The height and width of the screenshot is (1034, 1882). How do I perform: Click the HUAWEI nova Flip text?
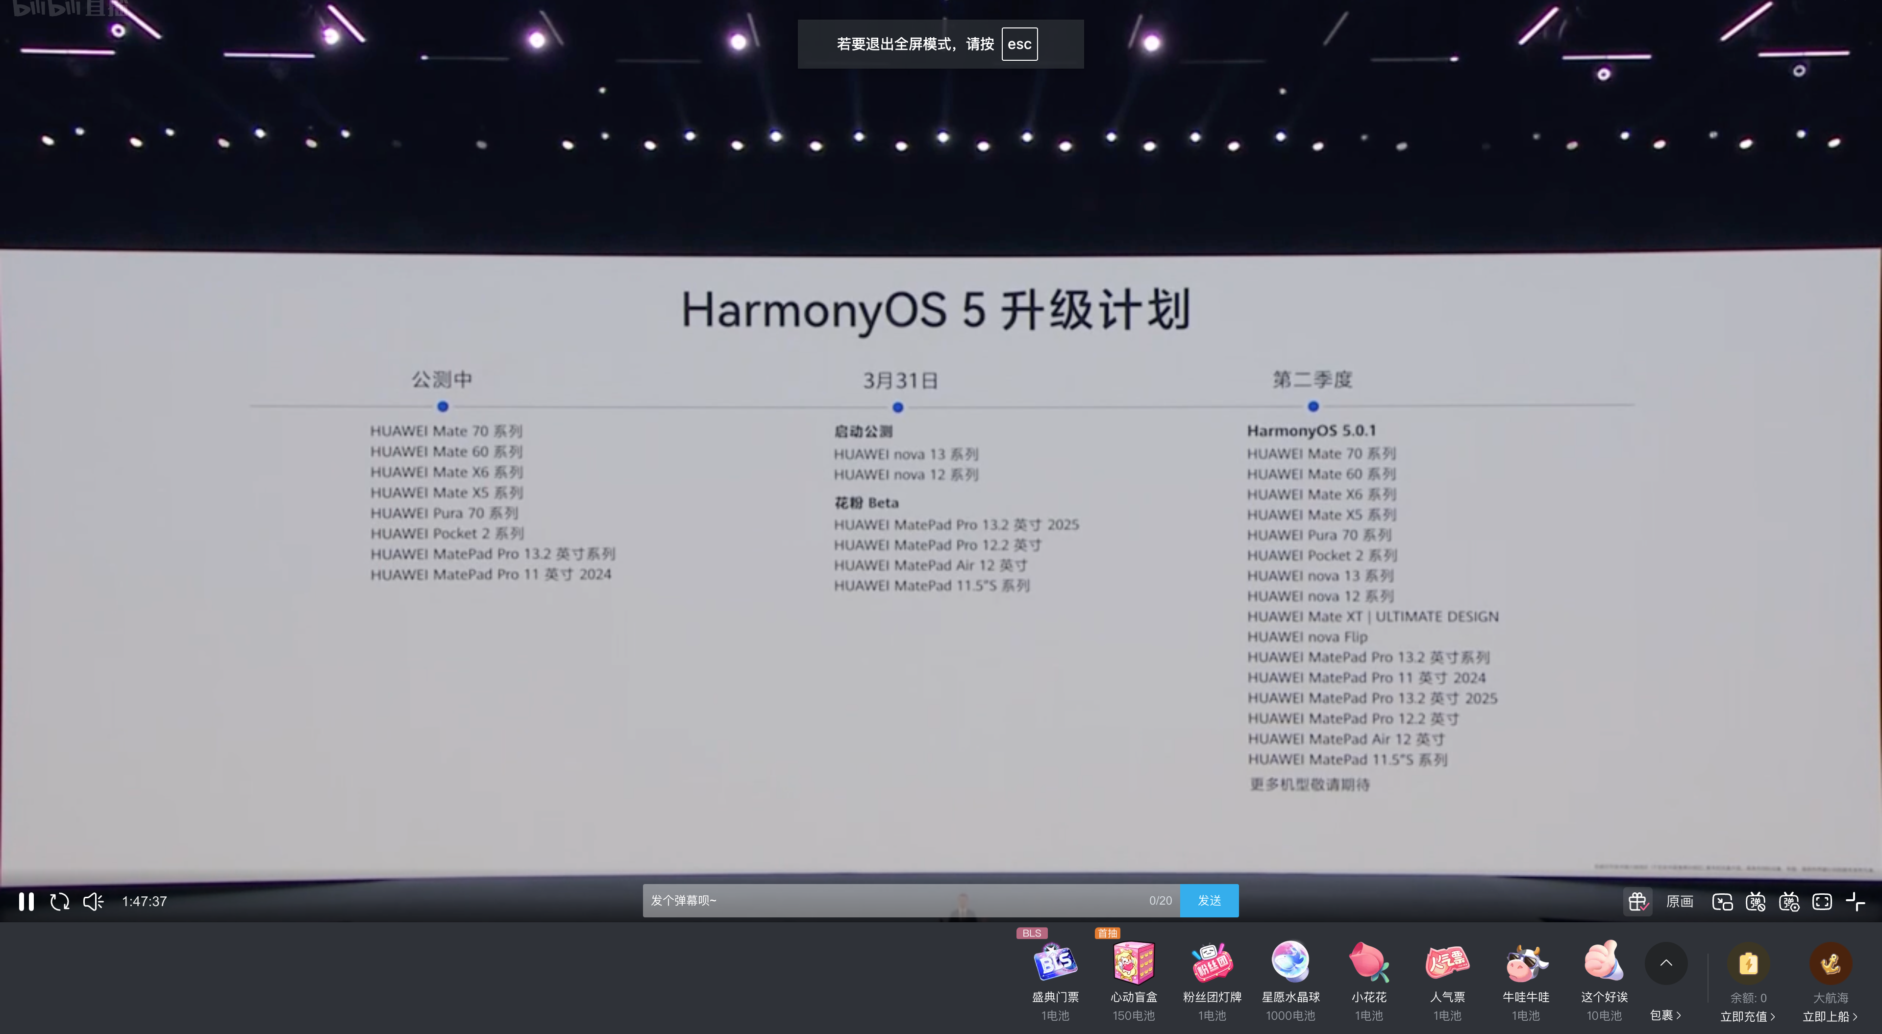pyautogui.click(x=1307, y=637)
